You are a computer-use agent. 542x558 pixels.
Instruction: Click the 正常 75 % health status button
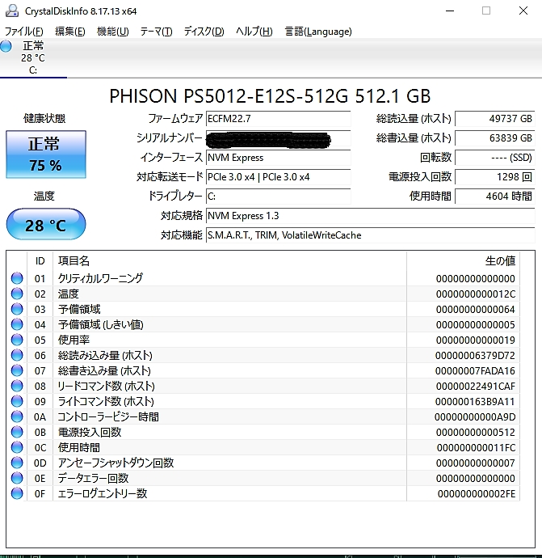[x=46, y=154]
